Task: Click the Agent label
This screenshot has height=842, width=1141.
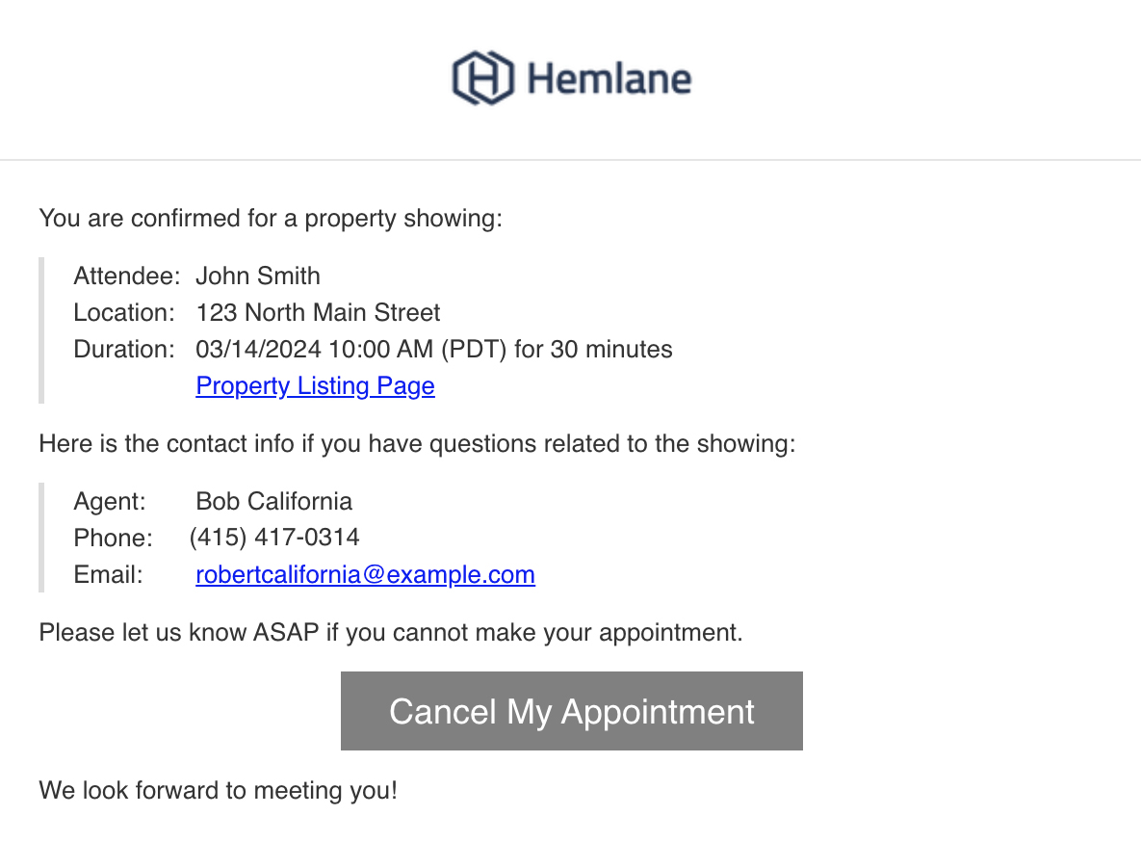Action: pyautogui.click(x=110, y=501)
